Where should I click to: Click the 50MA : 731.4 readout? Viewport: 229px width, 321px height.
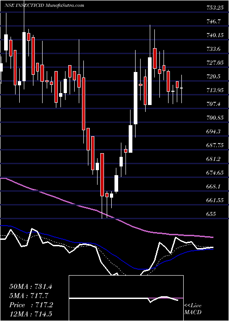point(31,287)
